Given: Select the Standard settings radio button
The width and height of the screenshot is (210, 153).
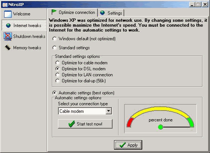Looking at the screenshot, I should (54, 48).
